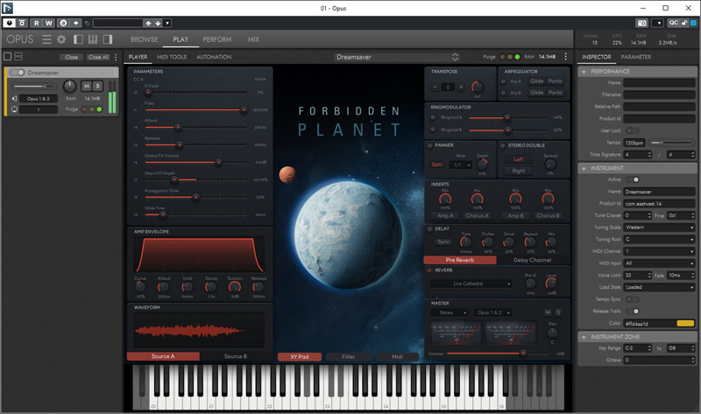Open the Opus settings gear
This screenshot has width=701, height=414.
[61, 39]
